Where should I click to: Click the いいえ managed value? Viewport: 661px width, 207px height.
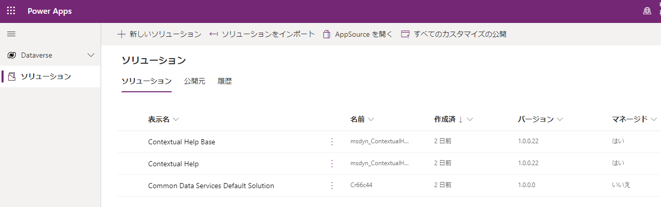point(621,186)
